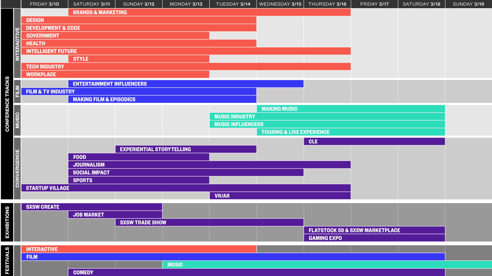
Task: Select the Saturday 3/18 column header
Action: pyautogui.click(x=422, y=4)
